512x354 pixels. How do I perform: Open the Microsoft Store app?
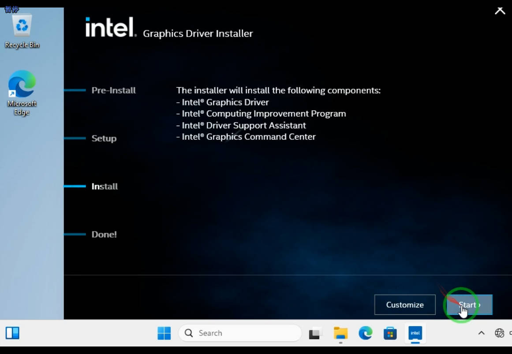click(x=390, y=333)
